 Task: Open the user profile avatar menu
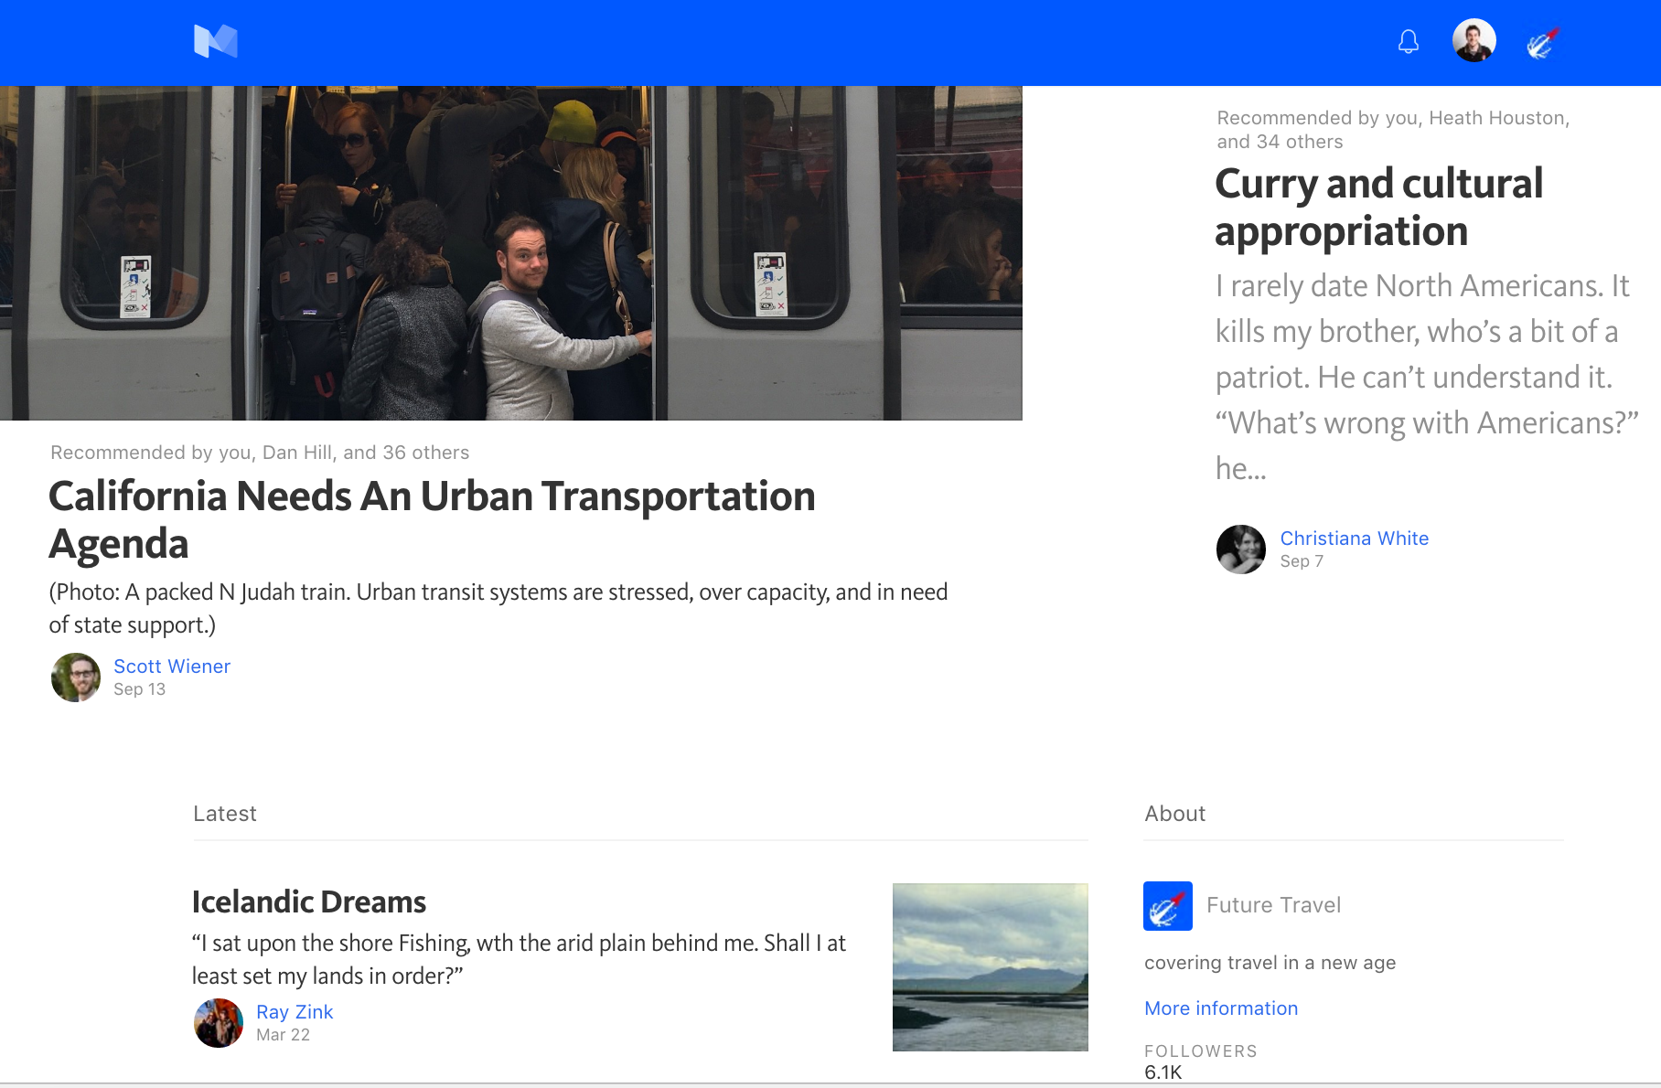pyautogui.click(x=1473, y=40)
